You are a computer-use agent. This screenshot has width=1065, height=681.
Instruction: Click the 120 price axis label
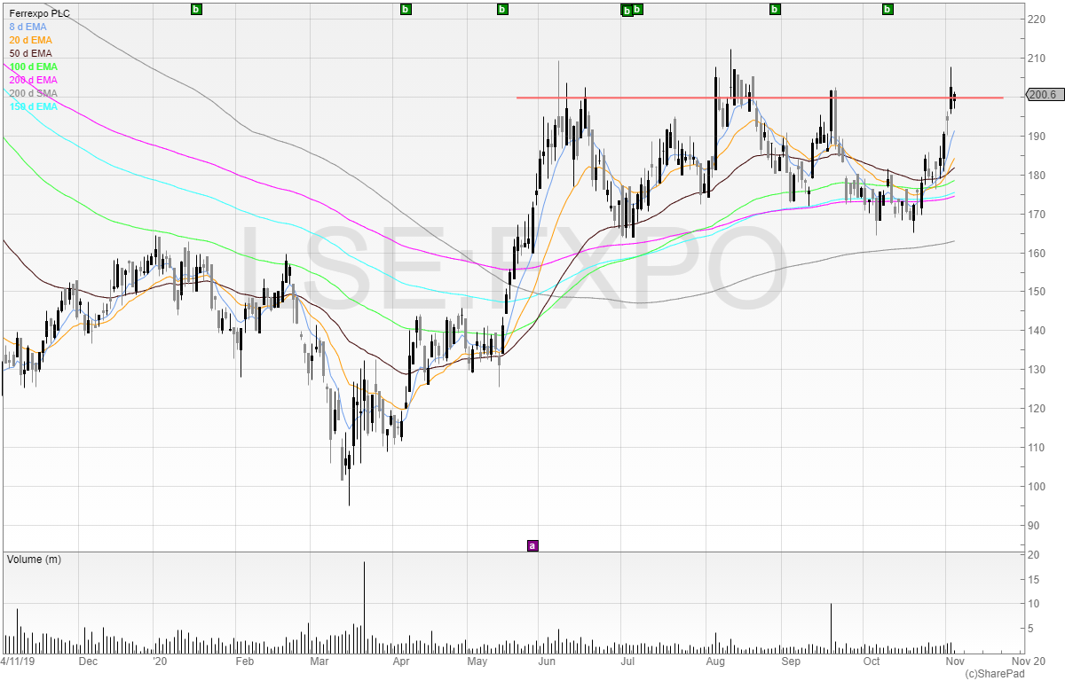click(1036, 409)
